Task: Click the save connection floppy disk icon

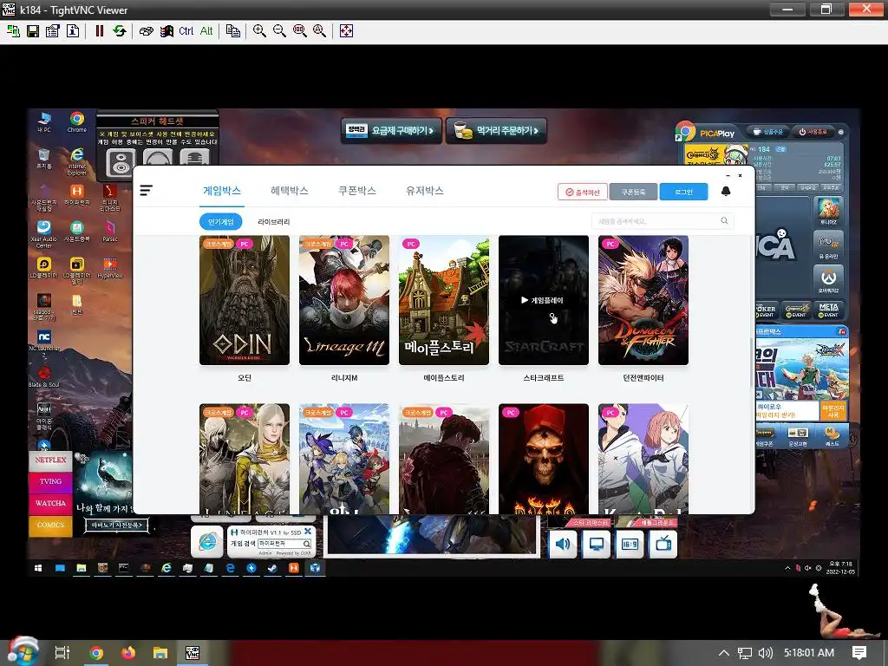Action: coord(33,31)
